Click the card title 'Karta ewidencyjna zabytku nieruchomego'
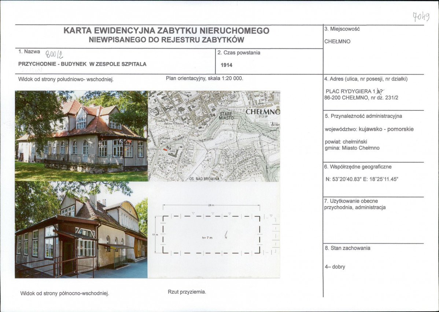The image size is (439, 312). pyautogui.click(x=166, y=31)
